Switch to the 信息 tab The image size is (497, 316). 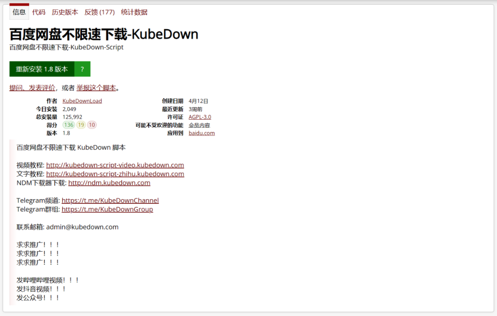point(19,12)
